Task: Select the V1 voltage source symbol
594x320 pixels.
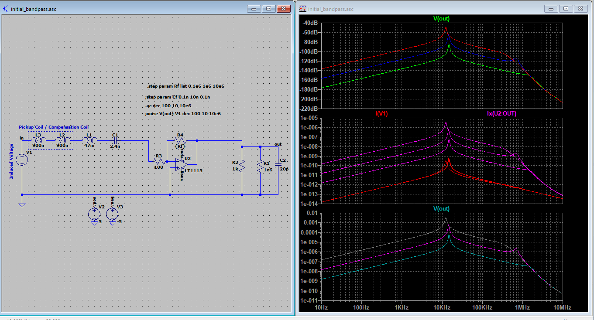Action: pyautogui.click(x=22, y=160)
